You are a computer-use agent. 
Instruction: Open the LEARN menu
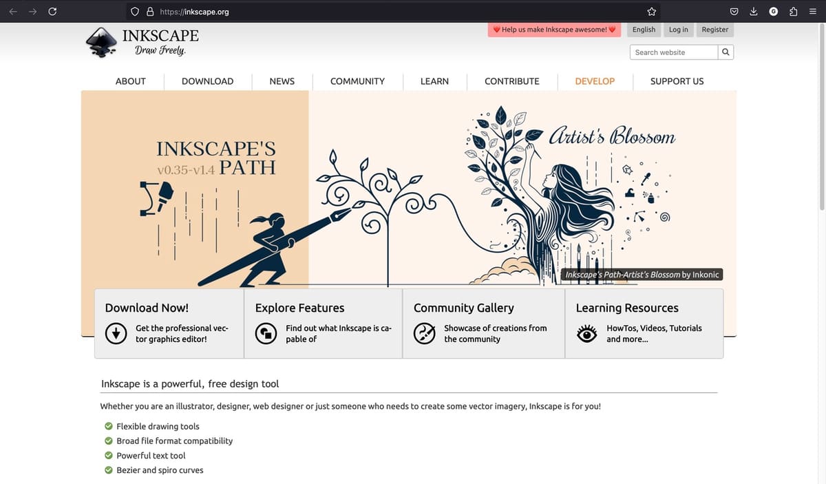[x=435, y=81]
